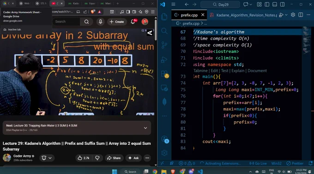Screen dimensions: 314x174
Task: Open the Manage gear in VS Code activity bar
Action: pyautogui.click(x=164, y=153)
